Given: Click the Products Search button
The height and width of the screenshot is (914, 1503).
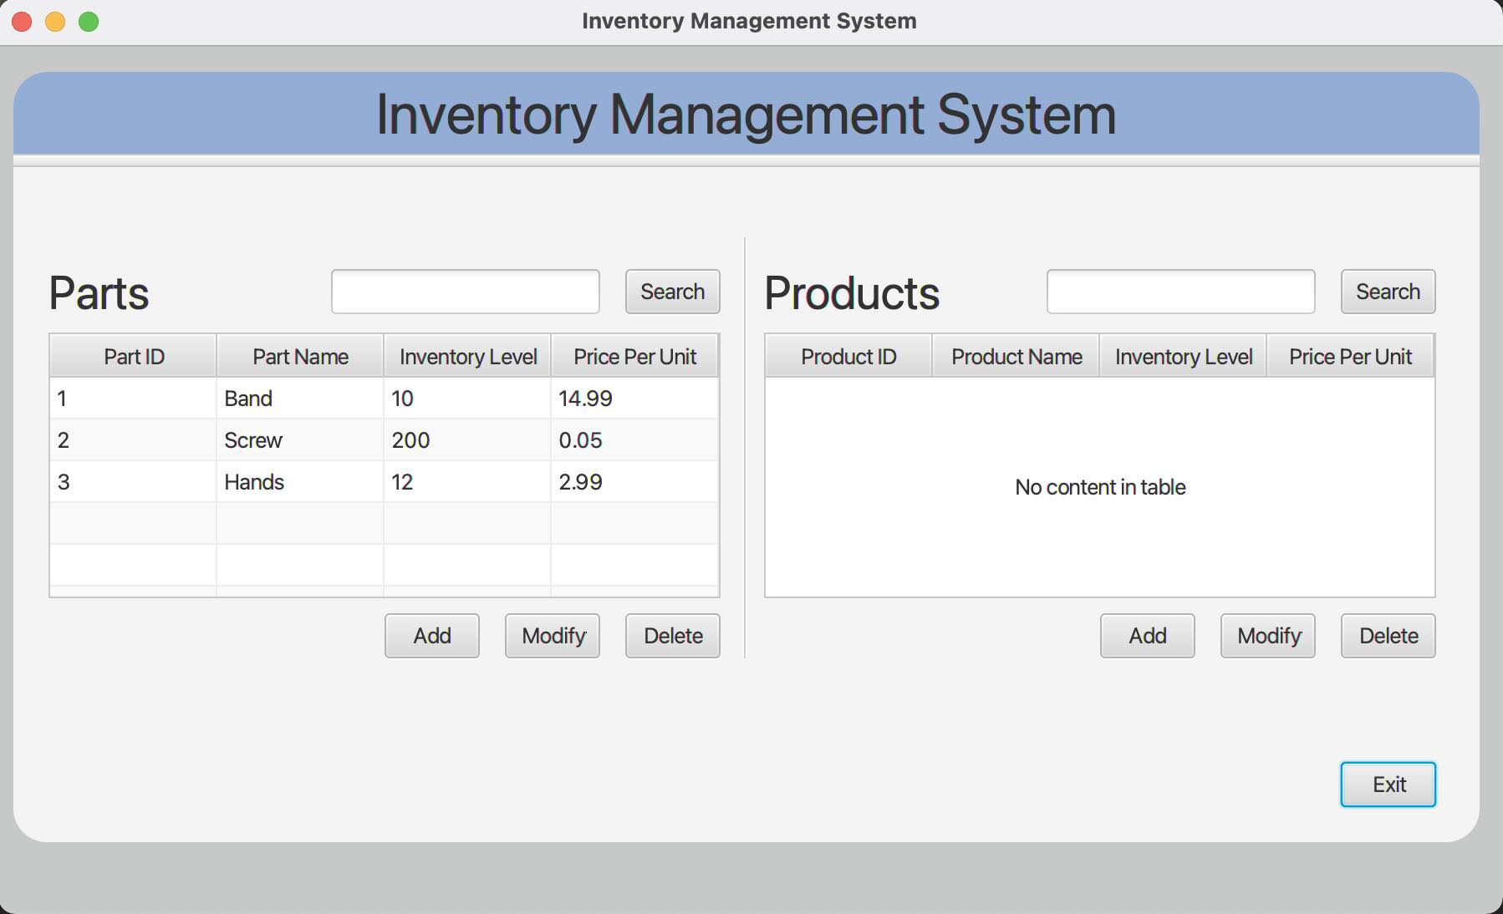Looking at the screenshot, I should pos(1387,292).
